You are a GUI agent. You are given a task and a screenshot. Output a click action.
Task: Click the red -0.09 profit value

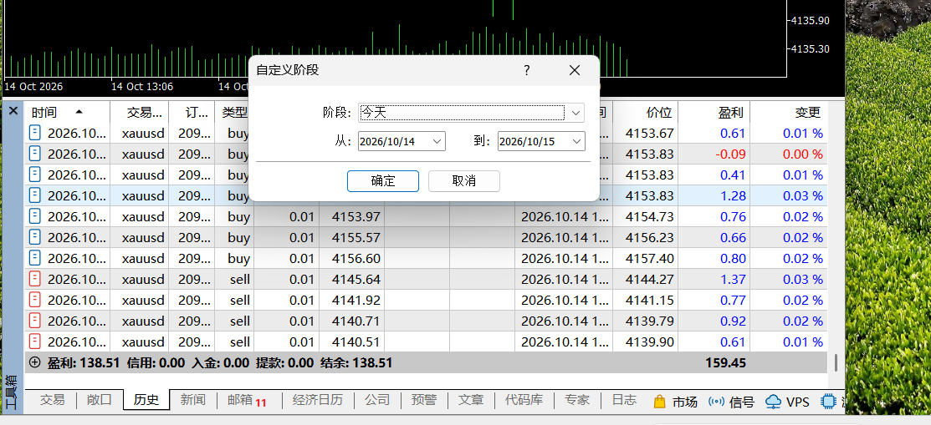pos(730,154)
